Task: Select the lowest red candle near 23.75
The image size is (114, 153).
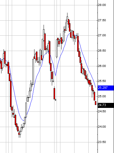Action: click(19, 134)
